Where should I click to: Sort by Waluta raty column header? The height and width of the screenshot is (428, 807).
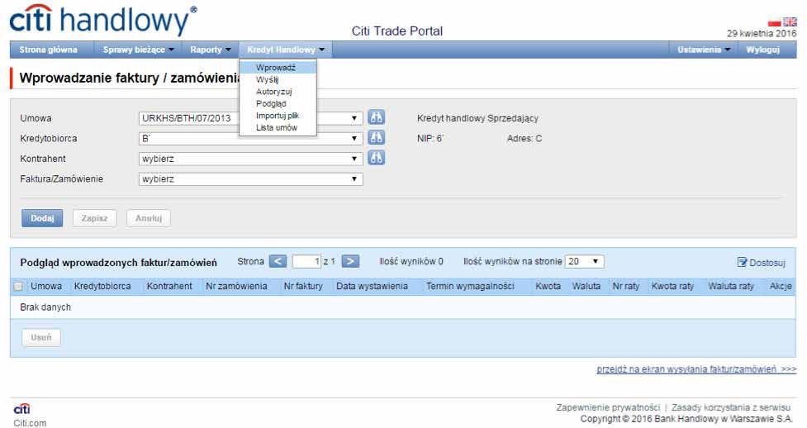[731, 287]
